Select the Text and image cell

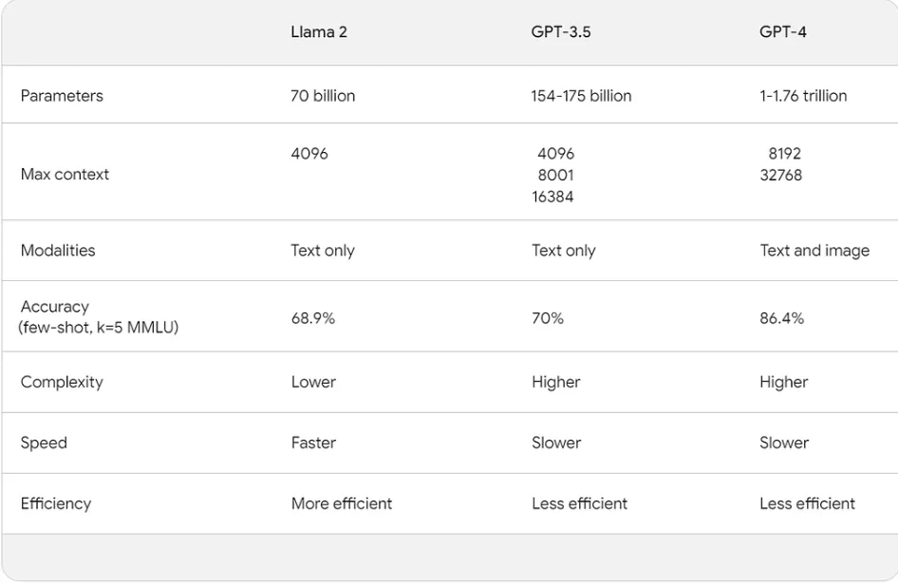814,251
